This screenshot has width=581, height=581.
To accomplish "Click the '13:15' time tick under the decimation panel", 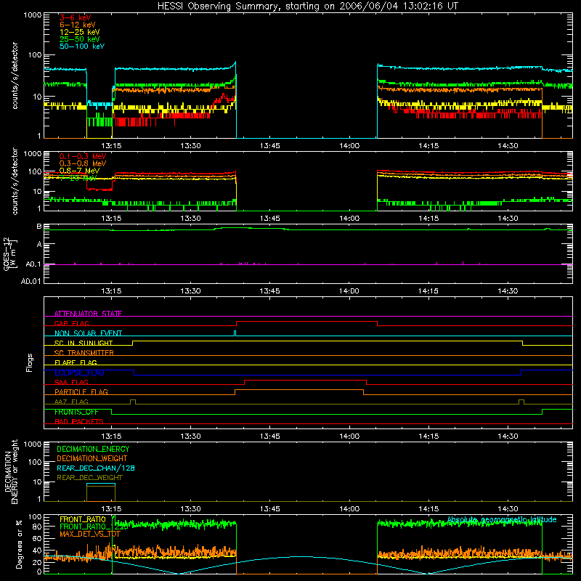I will point(111,509).
